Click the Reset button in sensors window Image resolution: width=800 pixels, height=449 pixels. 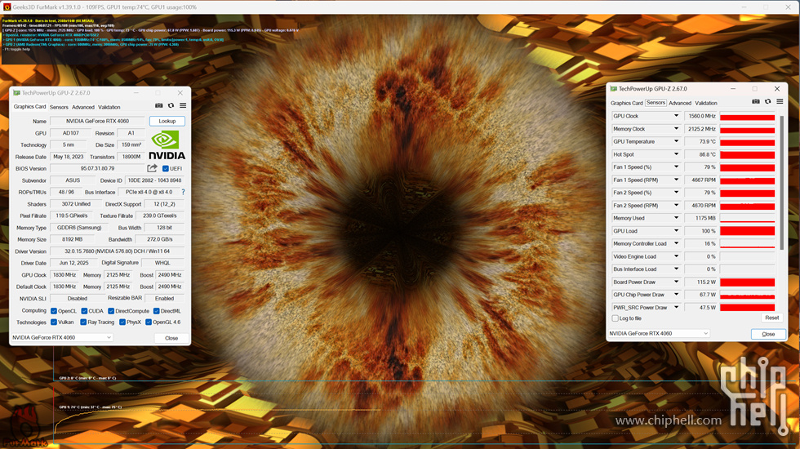click(x=771, y=318)
